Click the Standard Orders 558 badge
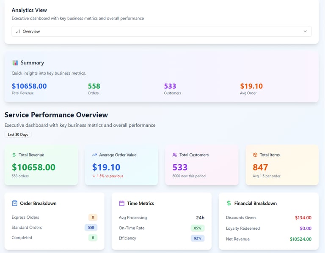The width and height of the screenshot is (325, 253). (91, 228)
